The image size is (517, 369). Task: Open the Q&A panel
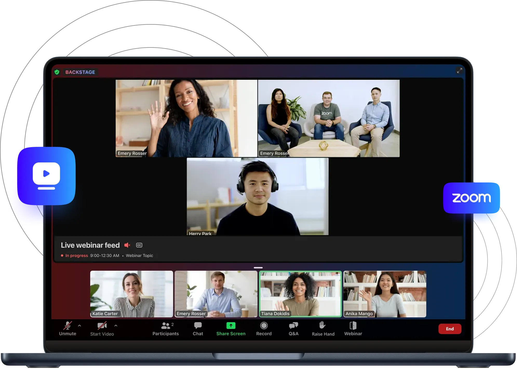click(x=294, y=329)
